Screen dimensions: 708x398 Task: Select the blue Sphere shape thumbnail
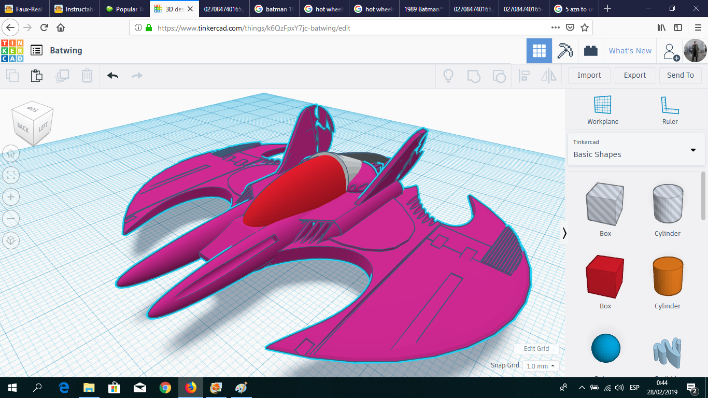(605, 348)
